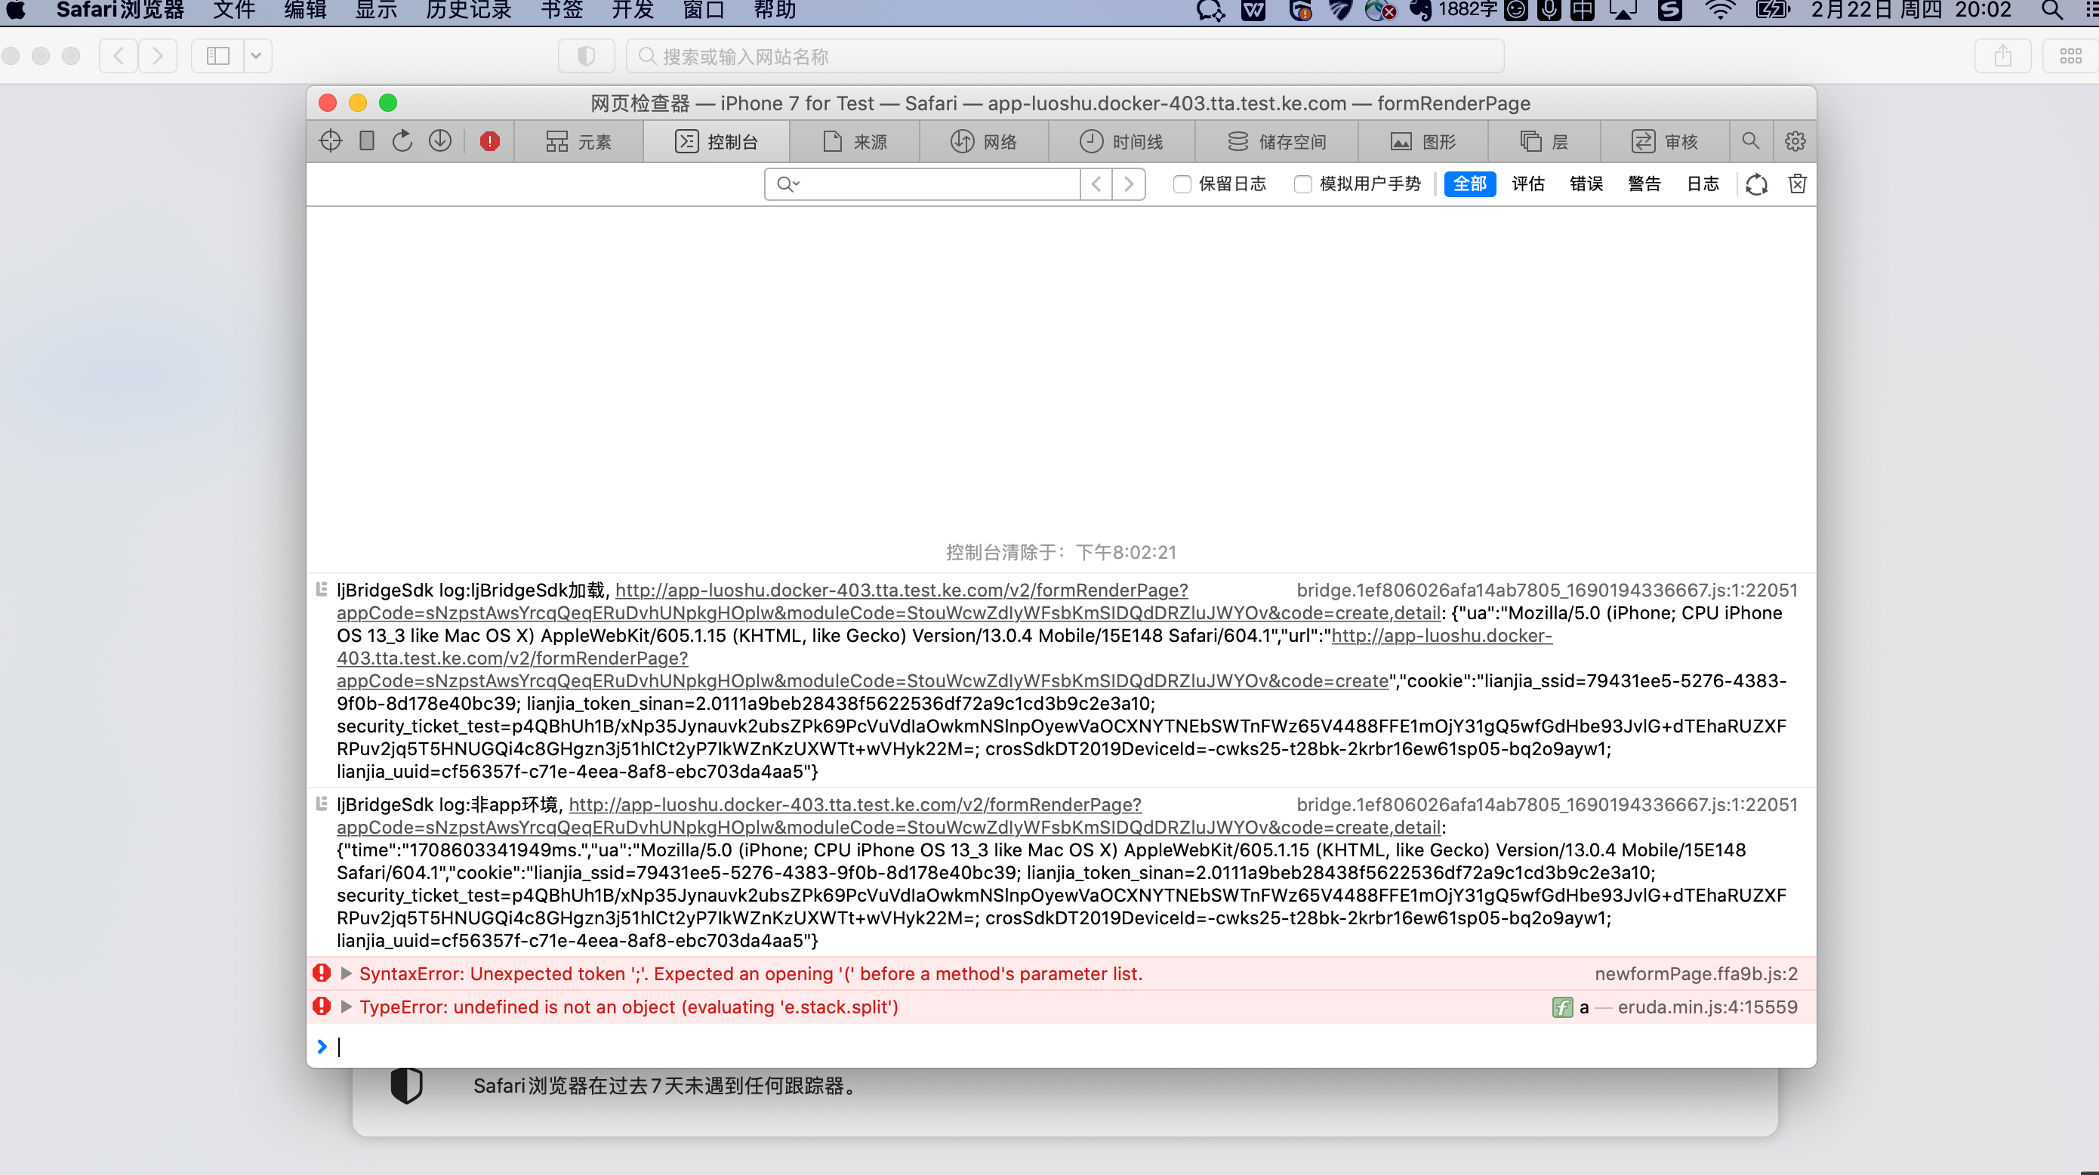Open inspector search magnifier

point(1749,141)
